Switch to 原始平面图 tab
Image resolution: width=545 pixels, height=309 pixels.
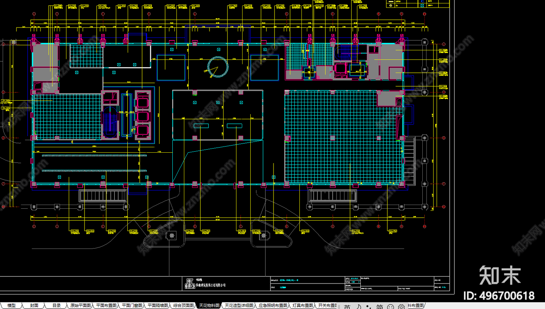pyautogui.click(x=81, y=306)
